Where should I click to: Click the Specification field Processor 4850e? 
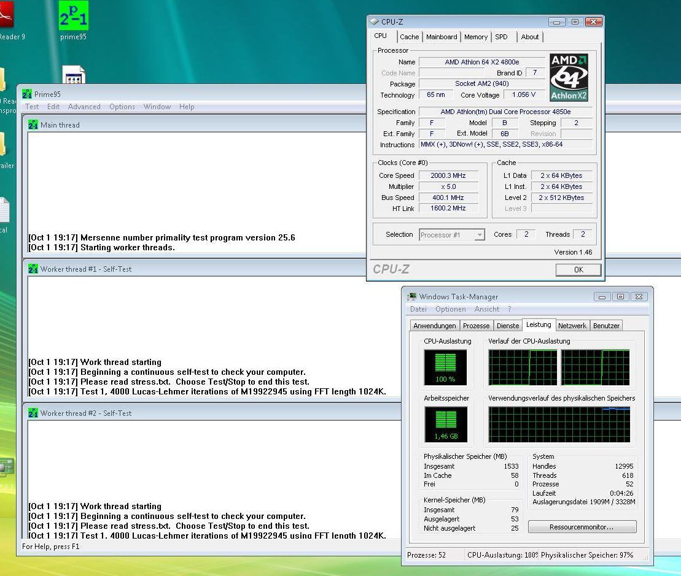(505, 112)
